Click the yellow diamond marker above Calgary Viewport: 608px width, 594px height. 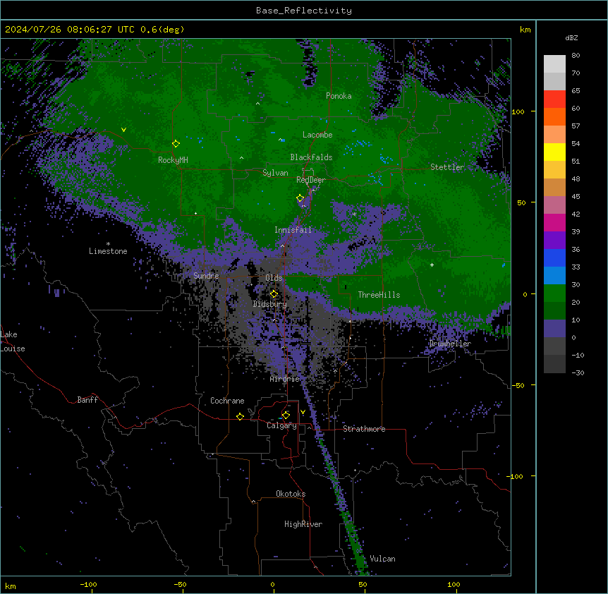pos(286,416)
